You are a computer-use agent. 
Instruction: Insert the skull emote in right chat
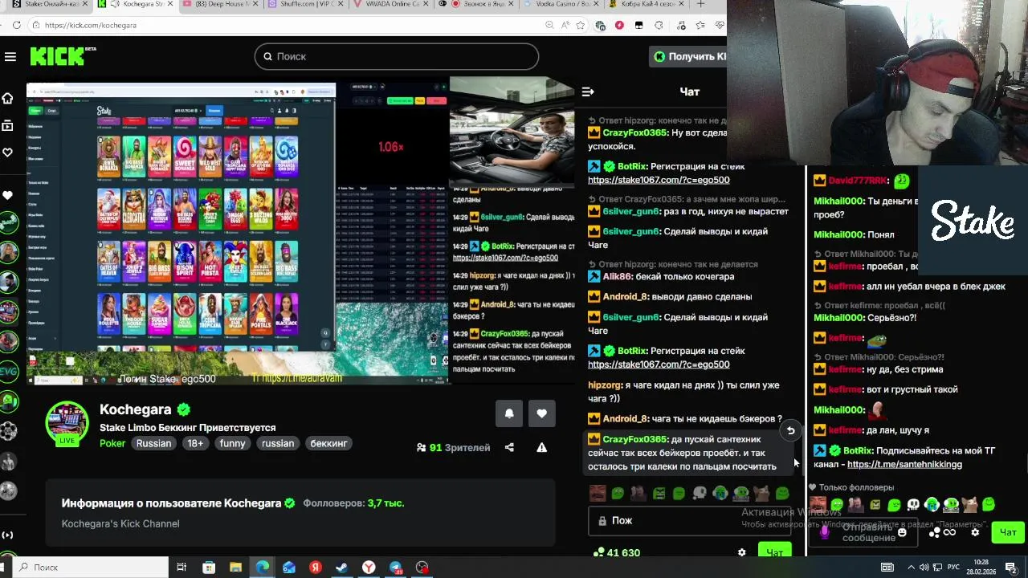(913, 505)
